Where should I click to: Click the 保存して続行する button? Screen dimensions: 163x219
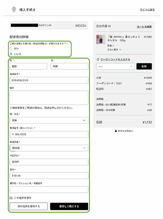(x=69, y=206)
